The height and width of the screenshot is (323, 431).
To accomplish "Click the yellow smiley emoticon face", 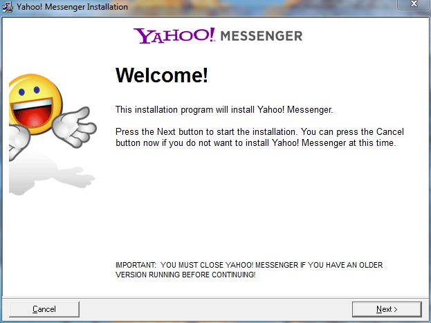I will pos(35,104).
